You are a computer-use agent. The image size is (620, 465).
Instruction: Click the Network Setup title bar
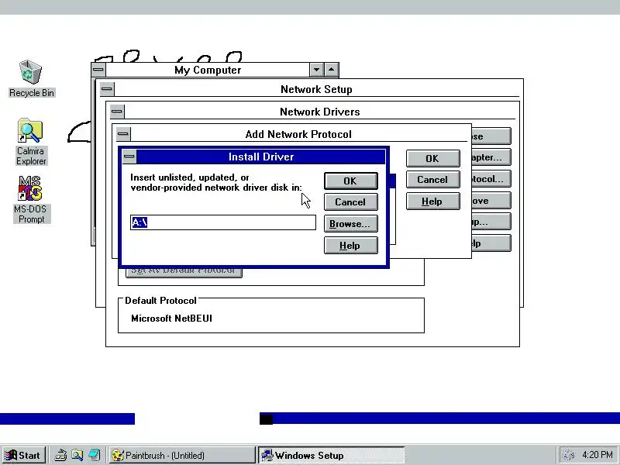coord(316,89)
